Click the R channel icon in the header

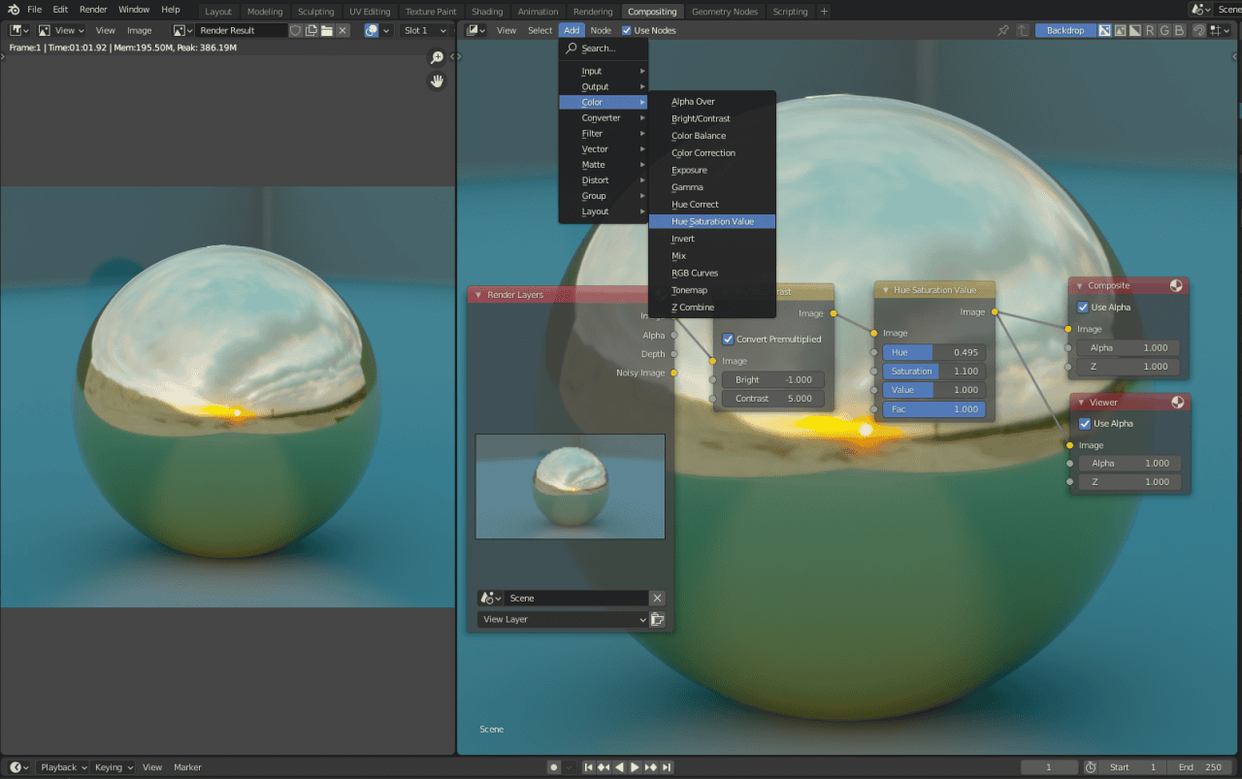tap(1150, 30)
